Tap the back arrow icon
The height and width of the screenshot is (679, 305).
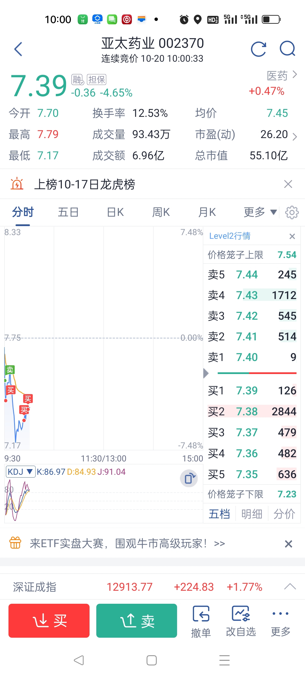18,49
